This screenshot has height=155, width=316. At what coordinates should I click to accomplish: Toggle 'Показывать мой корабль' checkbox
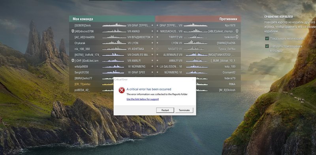click(267, 39)
